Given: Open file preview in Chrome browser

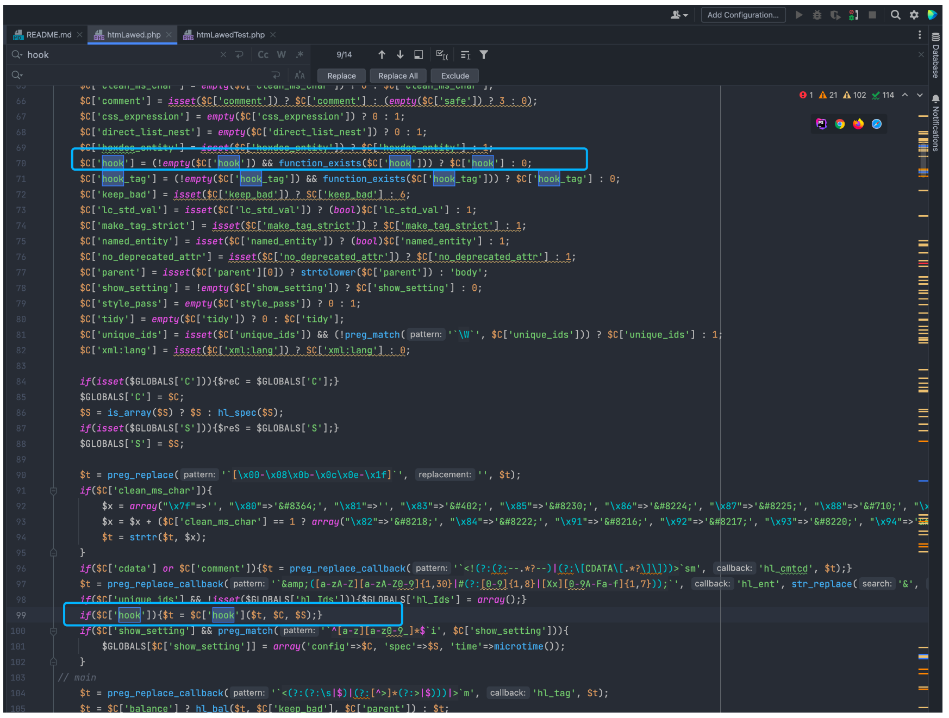Looking at the screenshot, I should 840,124.
